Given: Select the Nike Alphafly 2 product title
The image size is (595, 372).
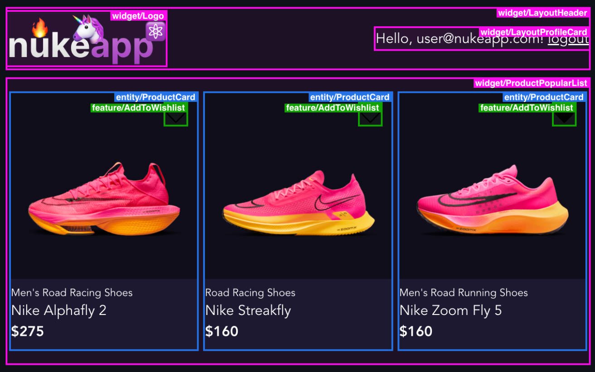Looking at the screenshot, I should coord(59,311).
